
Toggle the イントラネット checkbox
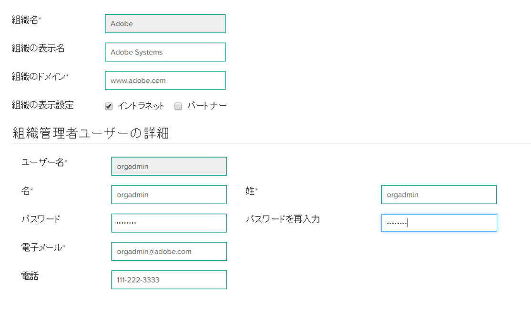[x=109, y=107]
